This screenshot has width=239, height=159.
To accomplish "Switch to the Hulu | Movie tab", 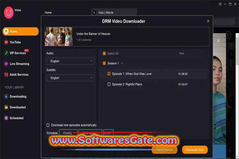I will coord(114,13).
